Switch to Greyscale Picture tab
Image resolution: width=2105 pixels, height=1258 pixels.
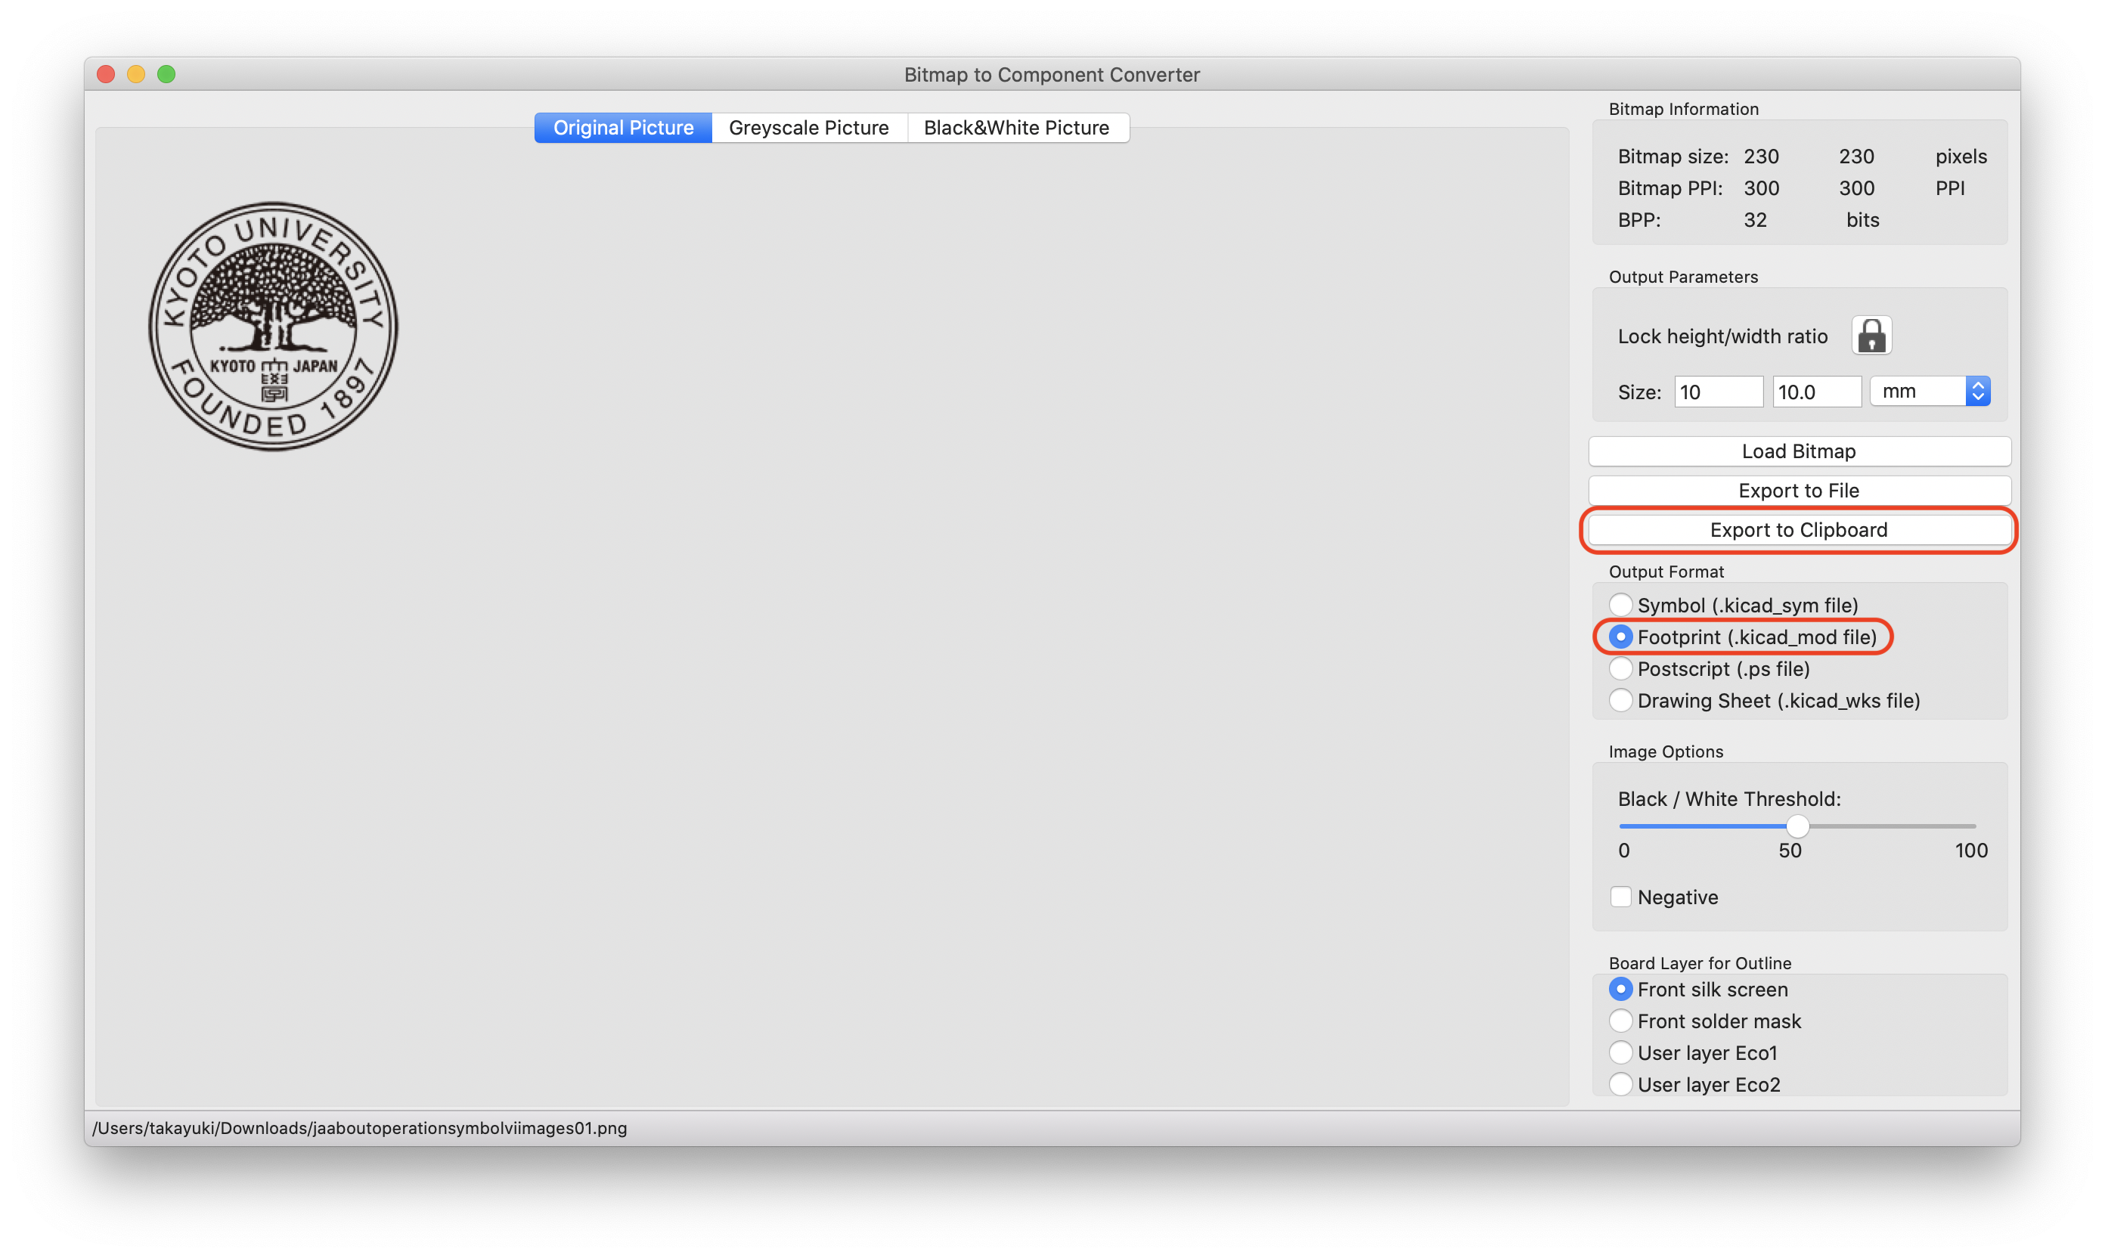tap(807, 127)
